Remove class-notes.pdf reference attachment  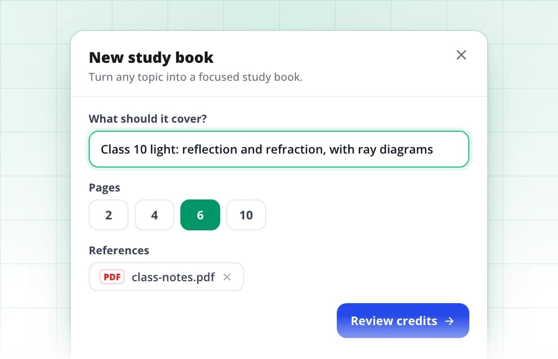coord(227,277)
